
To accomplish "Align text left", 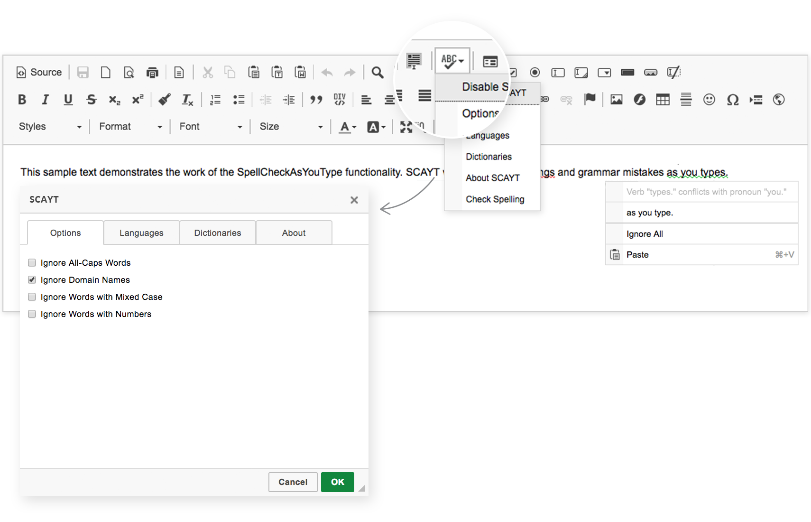I will (366, 100).
